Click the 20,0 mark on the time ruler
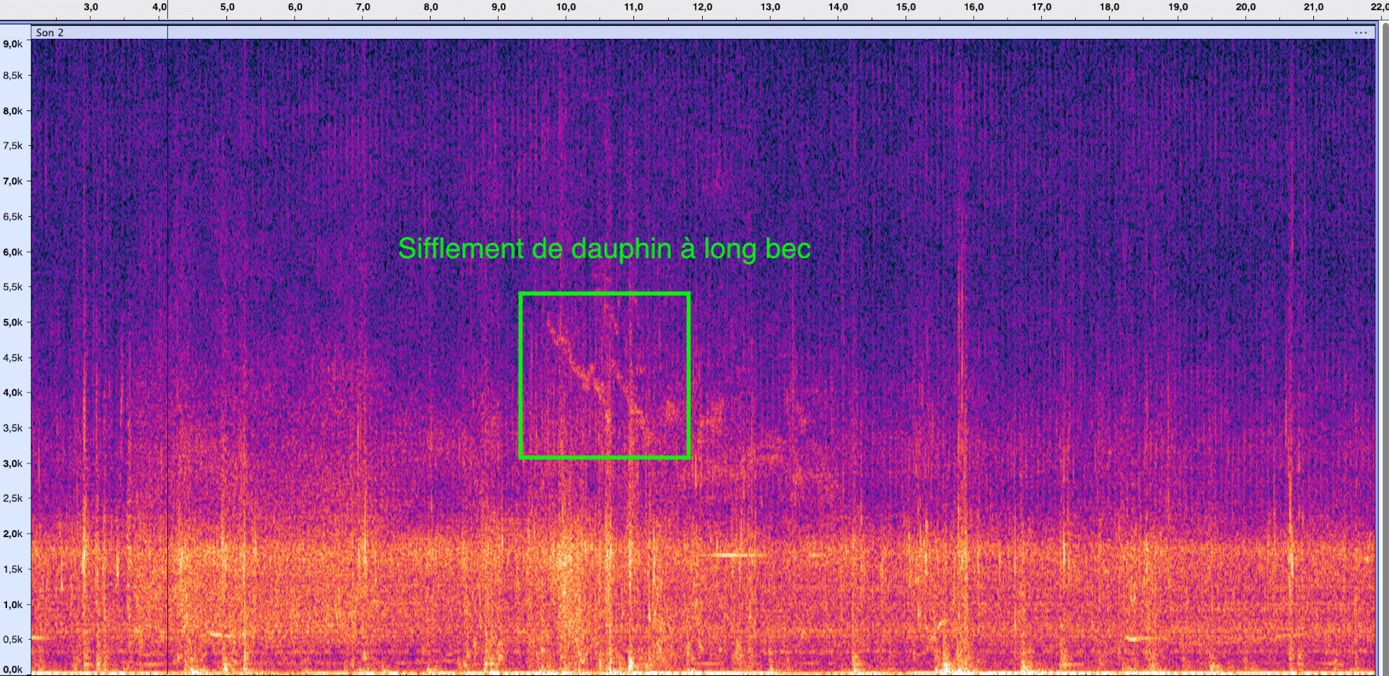This screenshot has width=1389, height=676. pyautogui.click(x=1245, y=8)
